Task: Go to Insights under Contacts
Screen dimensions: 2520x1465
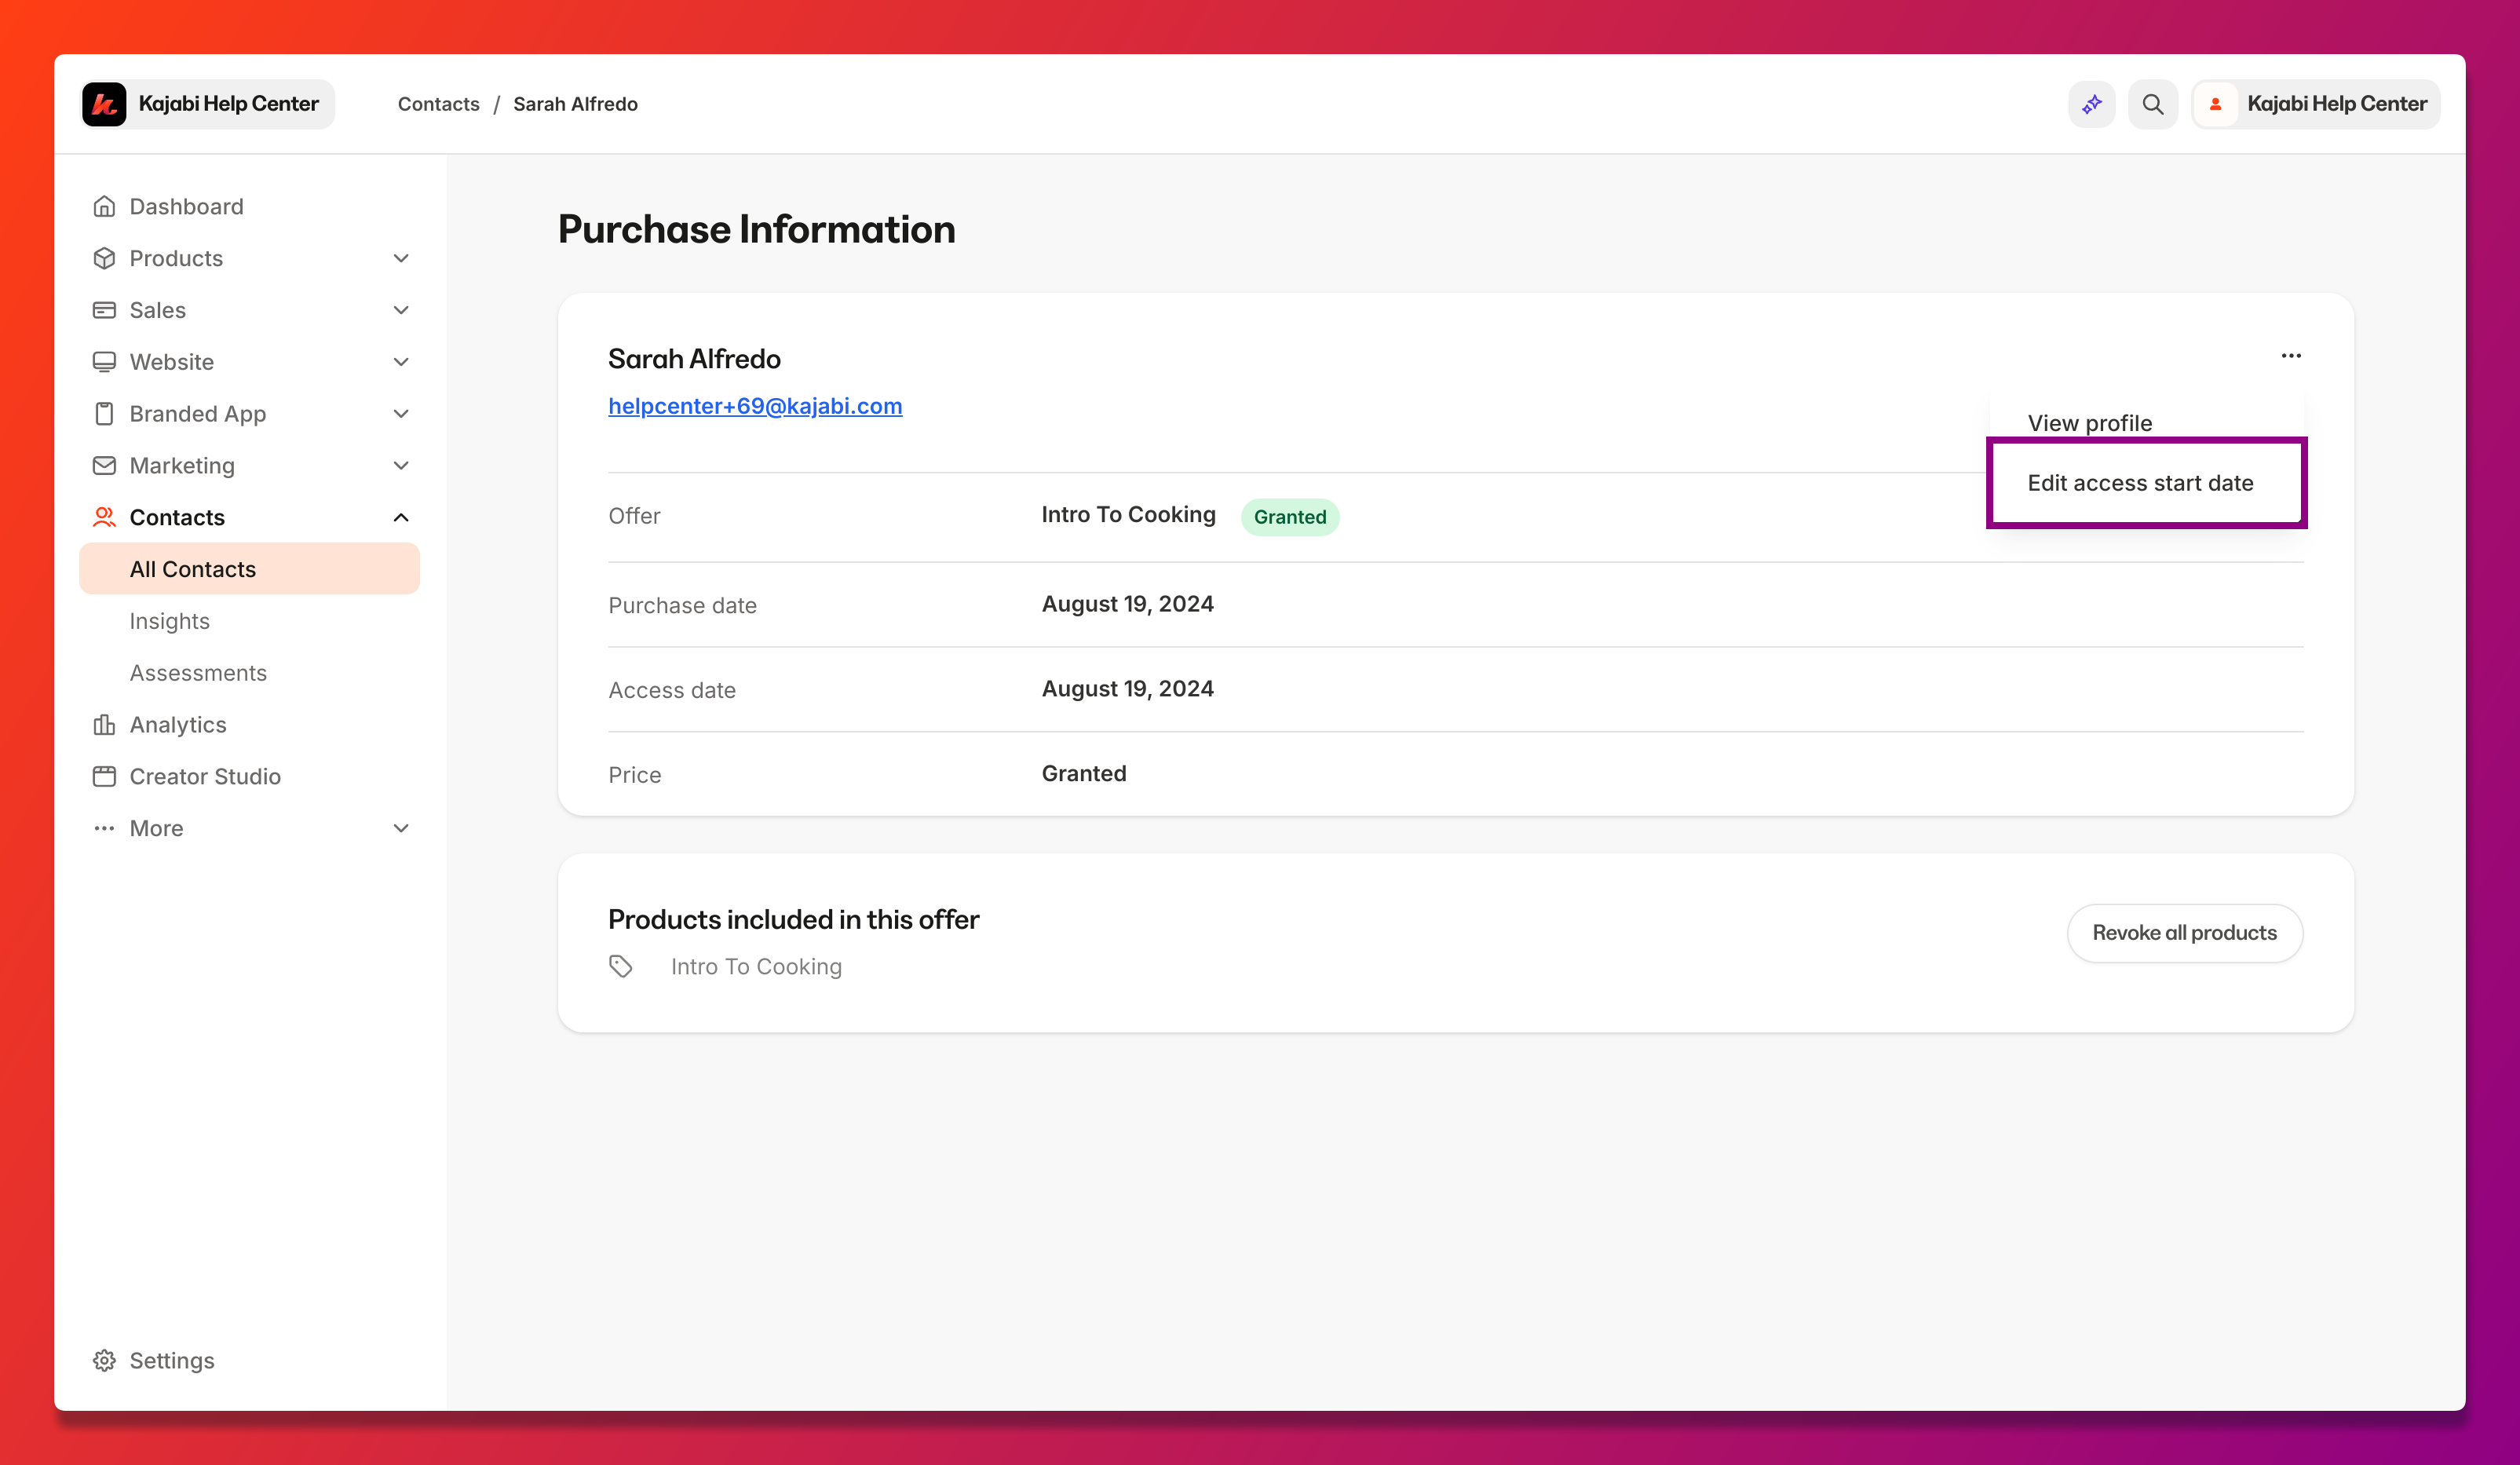Action: (169, 621)
